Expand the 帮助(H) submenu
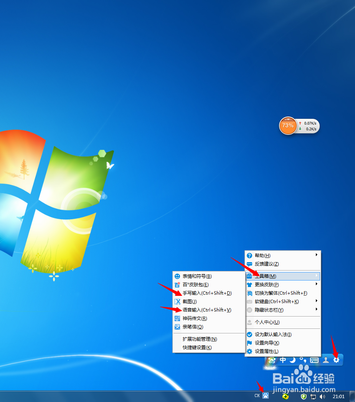Screen dimensions: 355x402 (x=283, y=255)
